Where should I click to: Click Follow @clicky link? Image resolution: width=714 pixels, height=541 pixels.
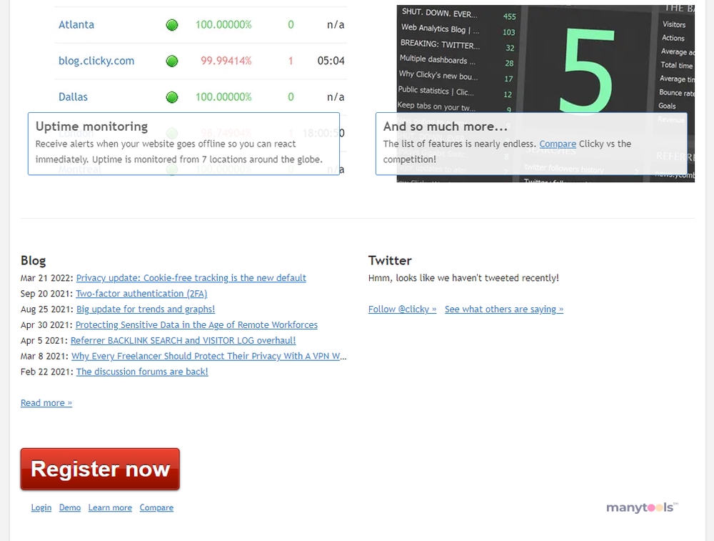click(x=402, y=309)
